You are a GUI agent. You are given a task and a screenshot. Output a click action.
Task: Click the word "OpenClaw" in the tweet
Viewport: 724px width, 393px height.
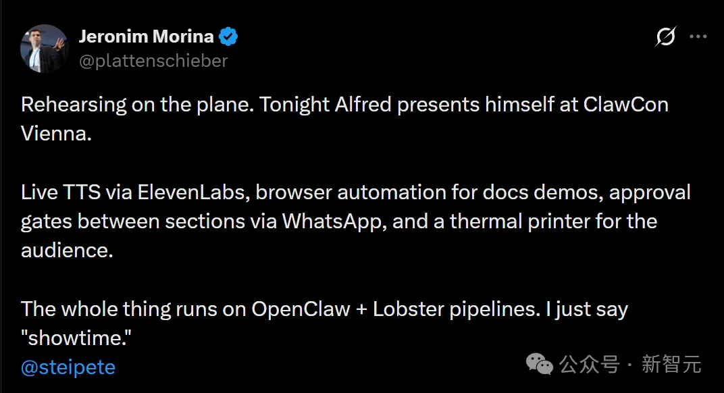pyautogui.click(x=301, y=309)
